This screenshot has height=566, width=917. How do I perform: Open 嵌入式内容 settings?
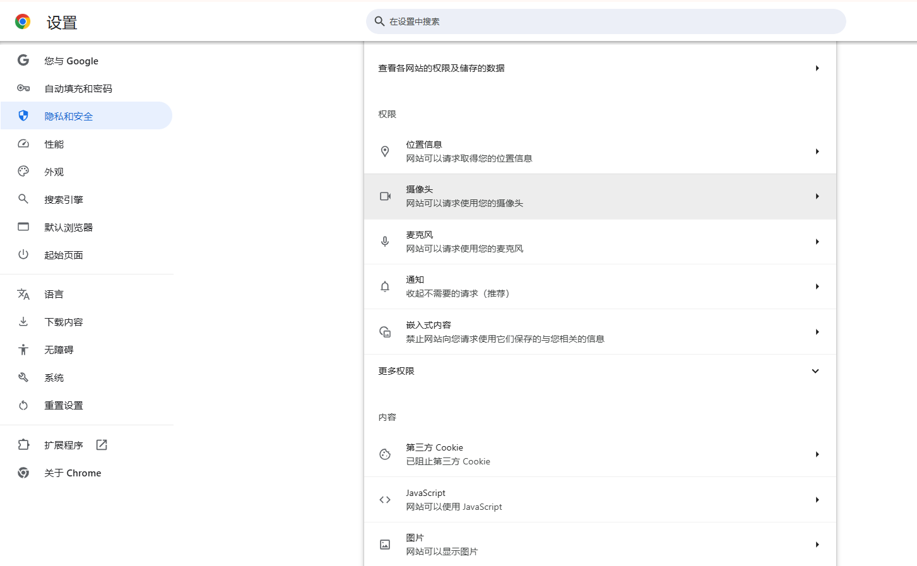click(600, 332)
